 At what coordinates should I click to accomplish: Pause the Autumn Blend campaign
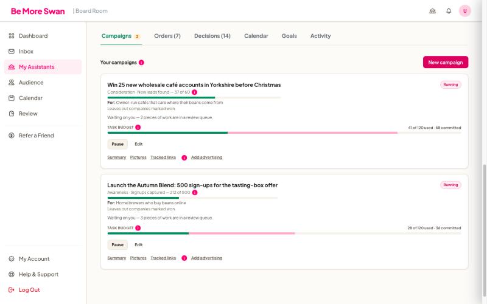(x=117, y=245)
